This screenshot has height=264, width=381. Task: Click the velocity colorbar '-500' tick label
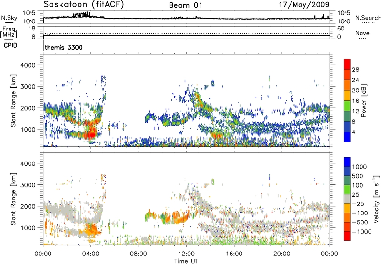[x=360, y=223]
